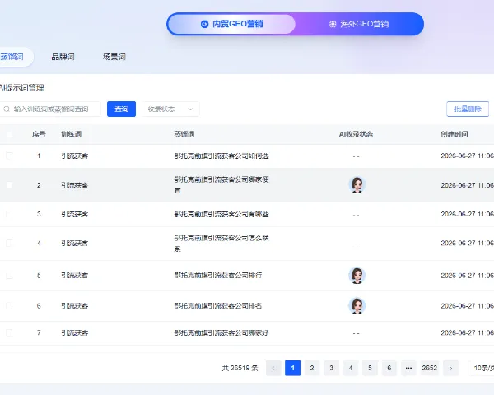Click the blue 查询 button
The height and width of the screenshot is (395, 494).
point(121,109)
